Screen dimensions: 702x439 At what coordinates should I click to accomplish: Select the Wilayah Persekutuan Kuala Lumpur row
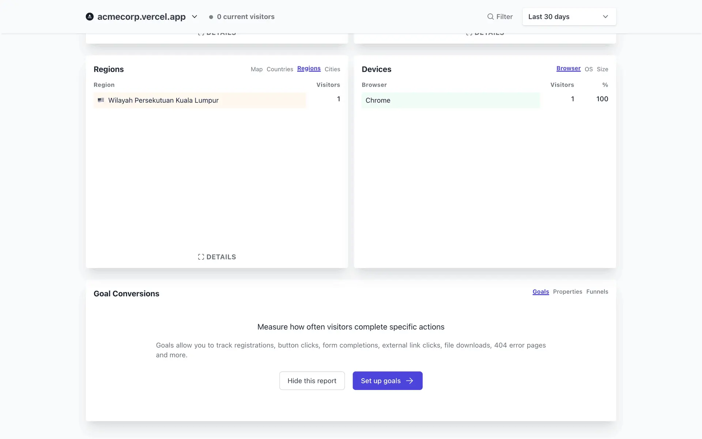[163, 100]
